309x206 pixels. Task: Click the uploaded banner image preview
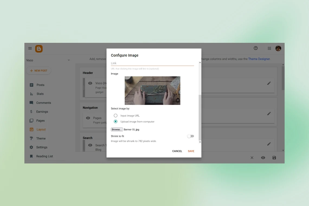152,91
